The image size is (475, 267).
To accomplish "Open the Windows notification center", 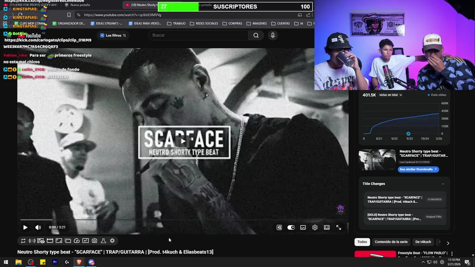I will pyautogui.click(x=467, y=262).
